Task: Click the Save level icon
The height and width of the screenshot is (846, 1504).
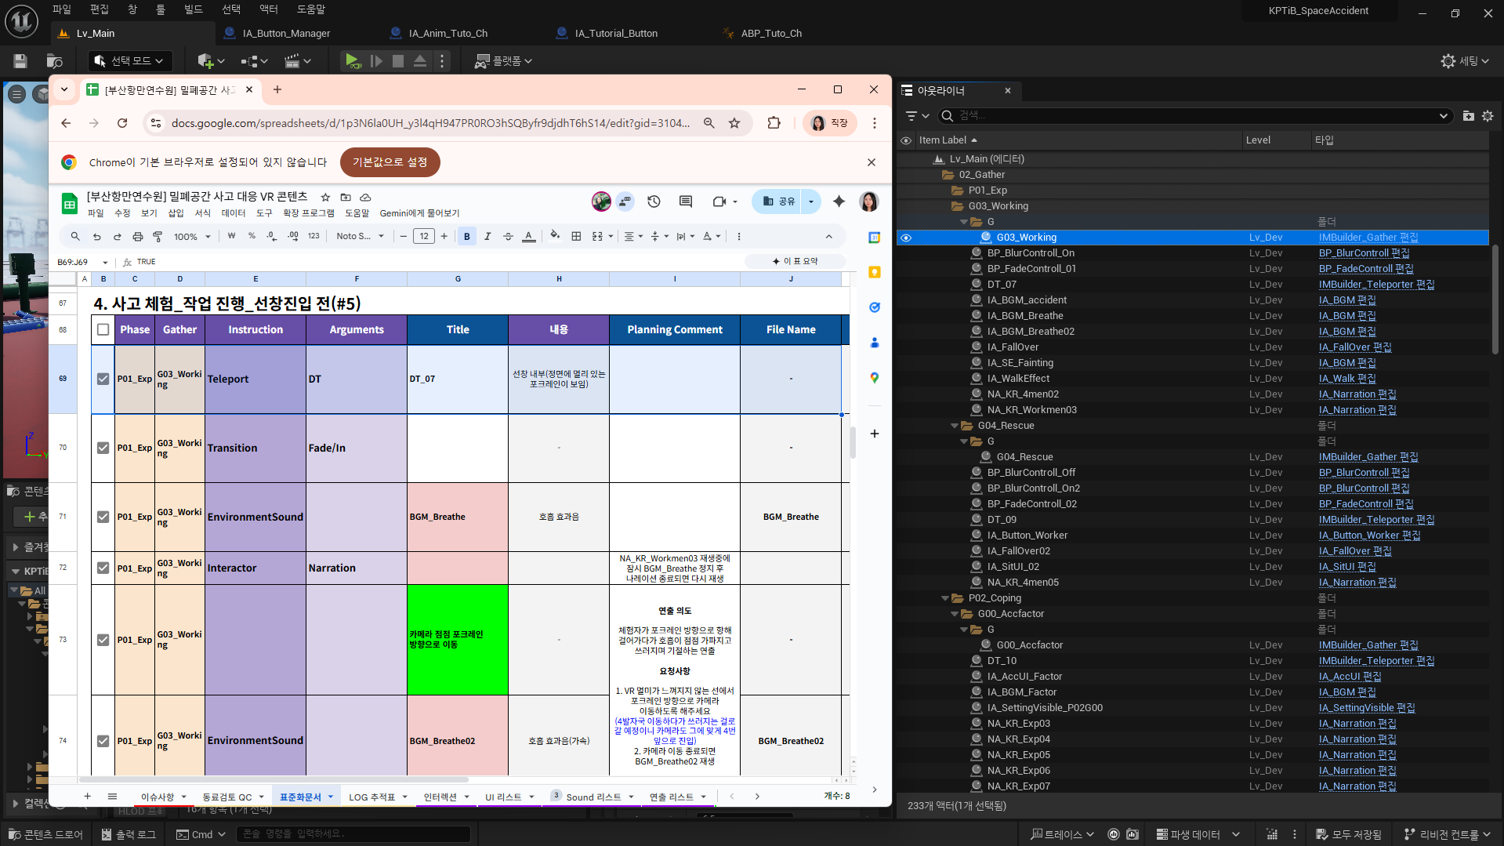Action: click(x=20, y=60)
